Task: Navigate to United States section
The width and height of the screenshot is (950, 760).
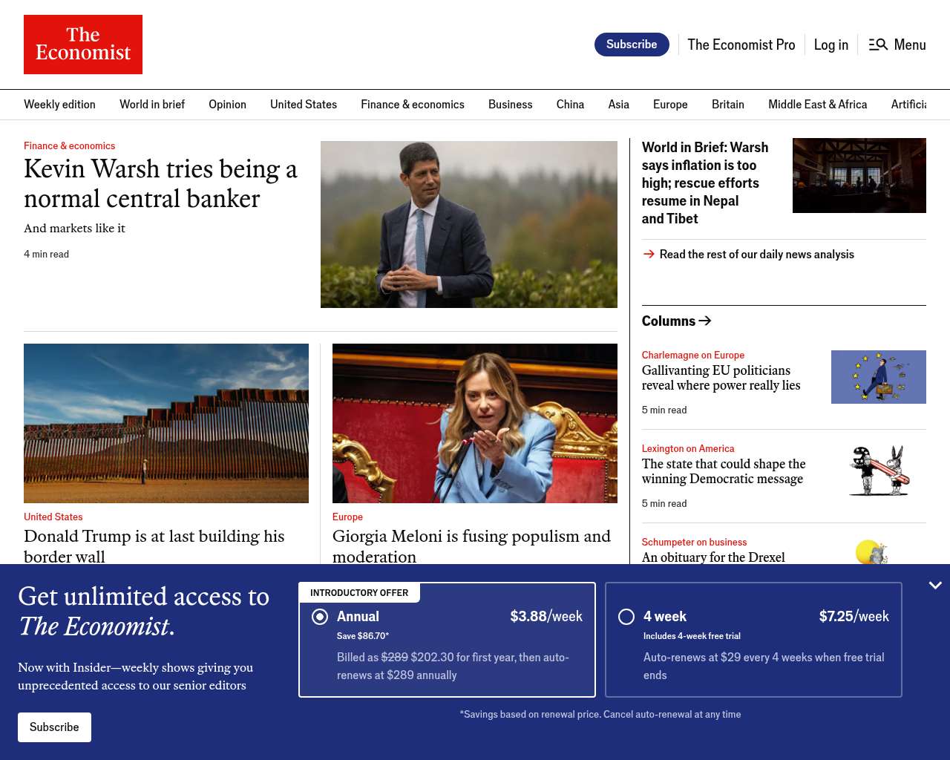Action: tap(304, 105)
